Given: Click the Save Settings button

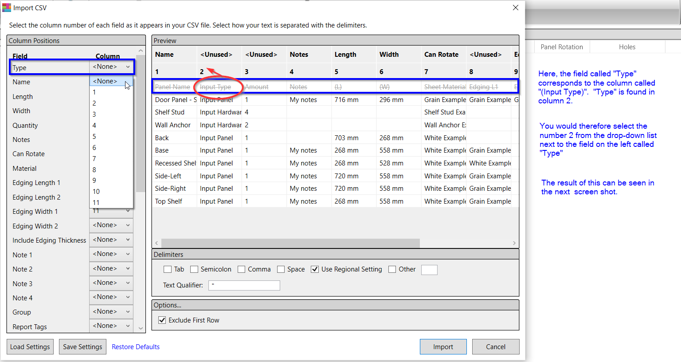Looking at the screenshot, I should [x=82, y=347].
